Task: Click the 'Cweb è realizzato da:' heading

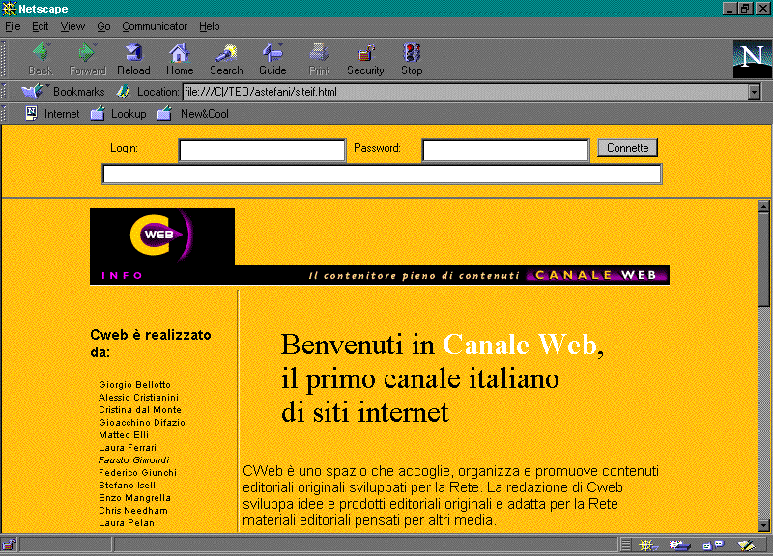Action: [151, 344]
